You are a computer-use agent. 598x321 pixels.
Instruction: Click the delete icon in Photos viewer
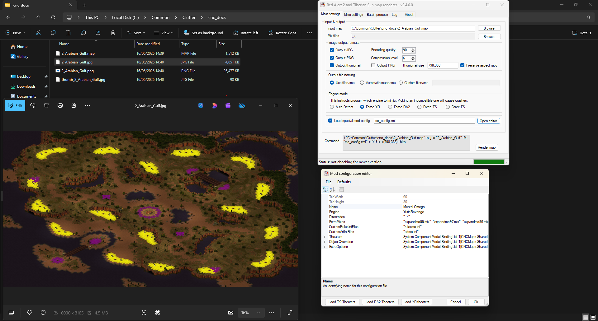pyautogui.click(x=46, y=105)
